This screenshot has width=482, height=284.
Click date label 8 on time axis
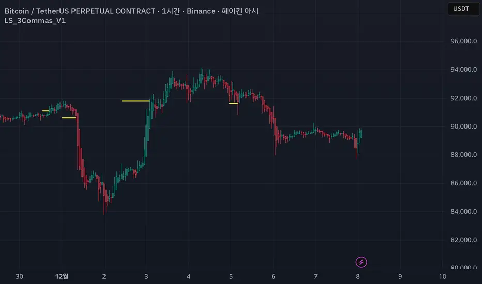357,276
